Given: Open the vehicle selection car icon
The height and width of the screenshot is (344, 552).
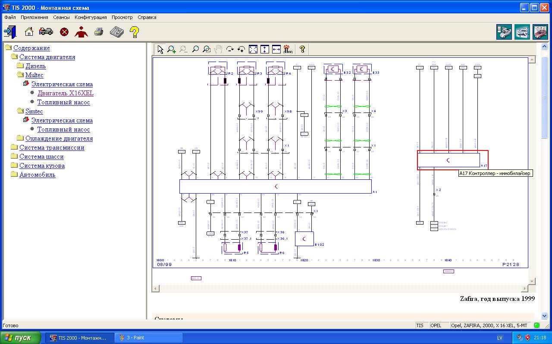Looking at the screenshot, I should point(46,31).
